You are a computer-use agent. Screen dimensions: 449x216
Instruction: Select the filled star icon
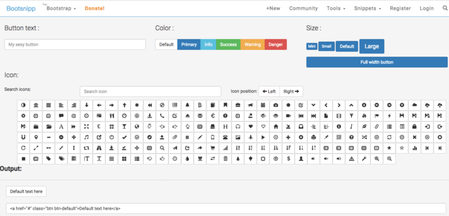tap(389, 148)
